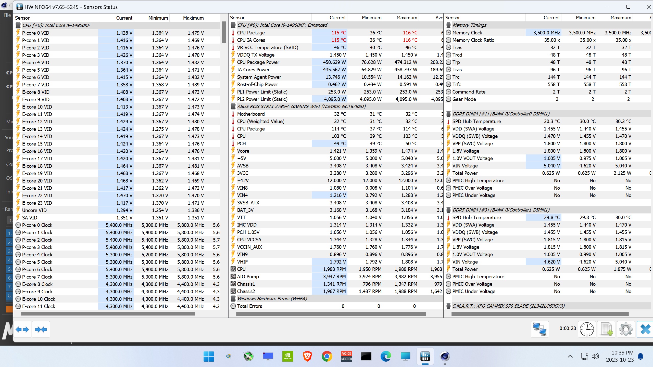
Task: Click the AIO Pump fan icon
Action: coord(233,277)
